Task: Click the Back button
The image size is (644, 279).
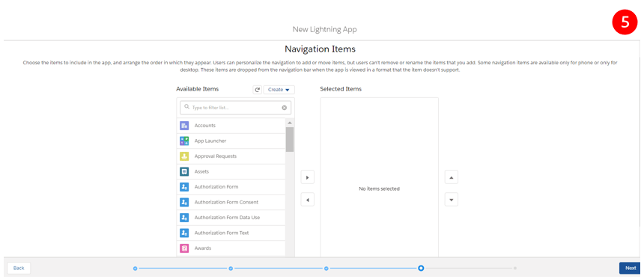Action: [19, 268]
